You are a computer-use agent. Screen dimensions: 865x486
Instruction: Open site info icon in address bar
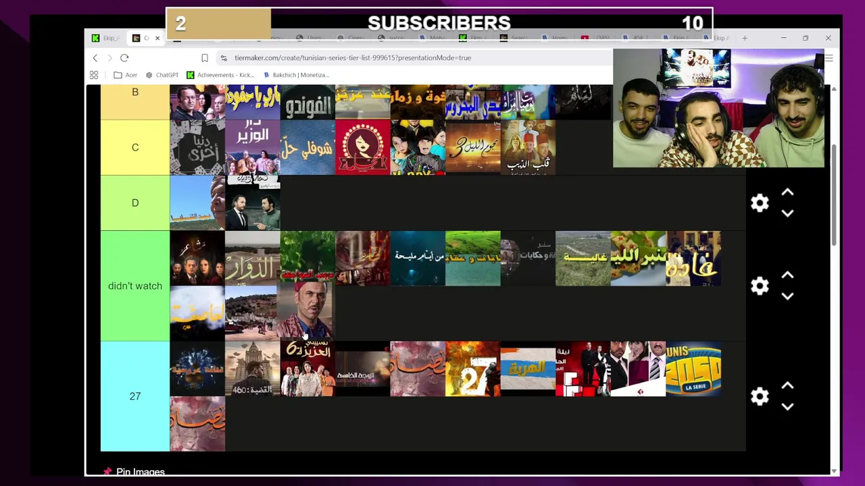coord(224,58)
